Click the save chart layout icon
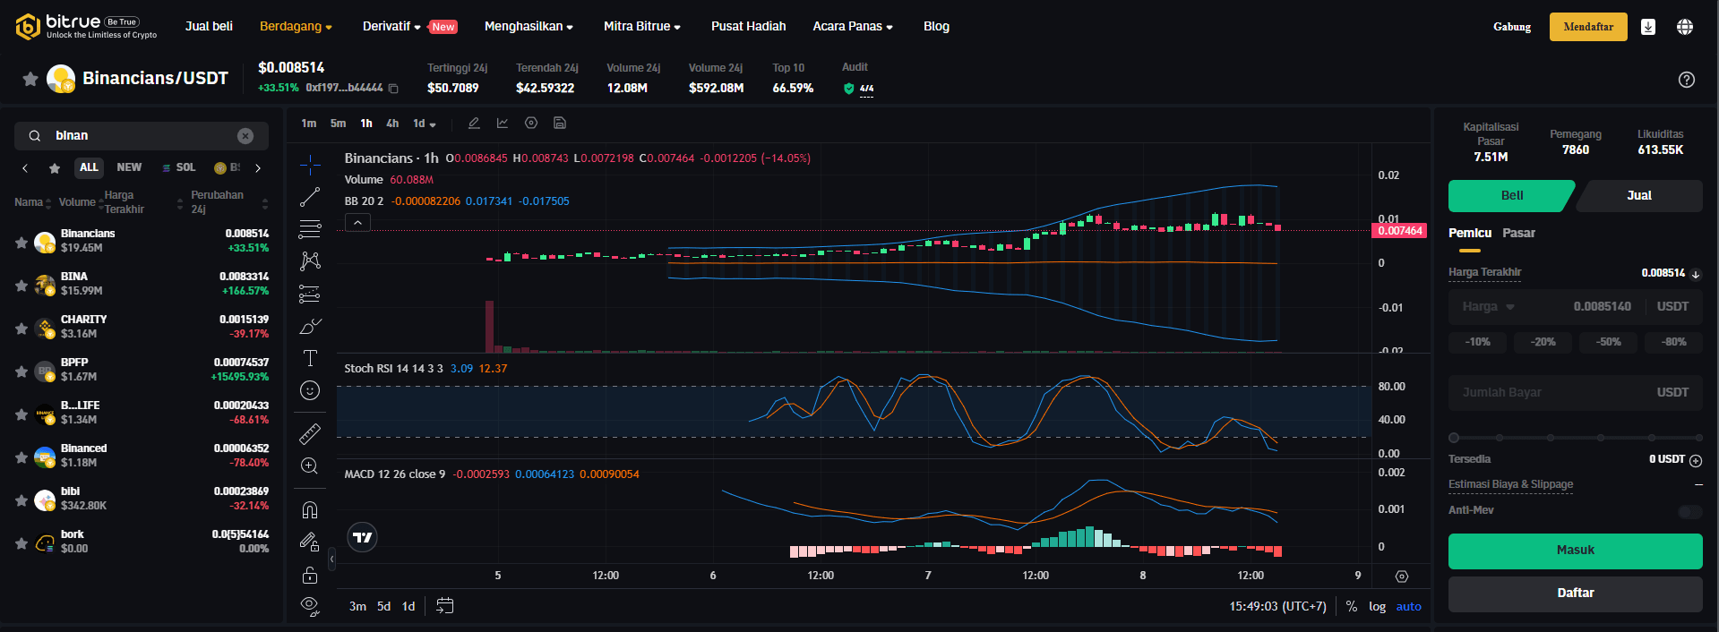The width and height of the screenshot is (1719, 632). [560, 124]
